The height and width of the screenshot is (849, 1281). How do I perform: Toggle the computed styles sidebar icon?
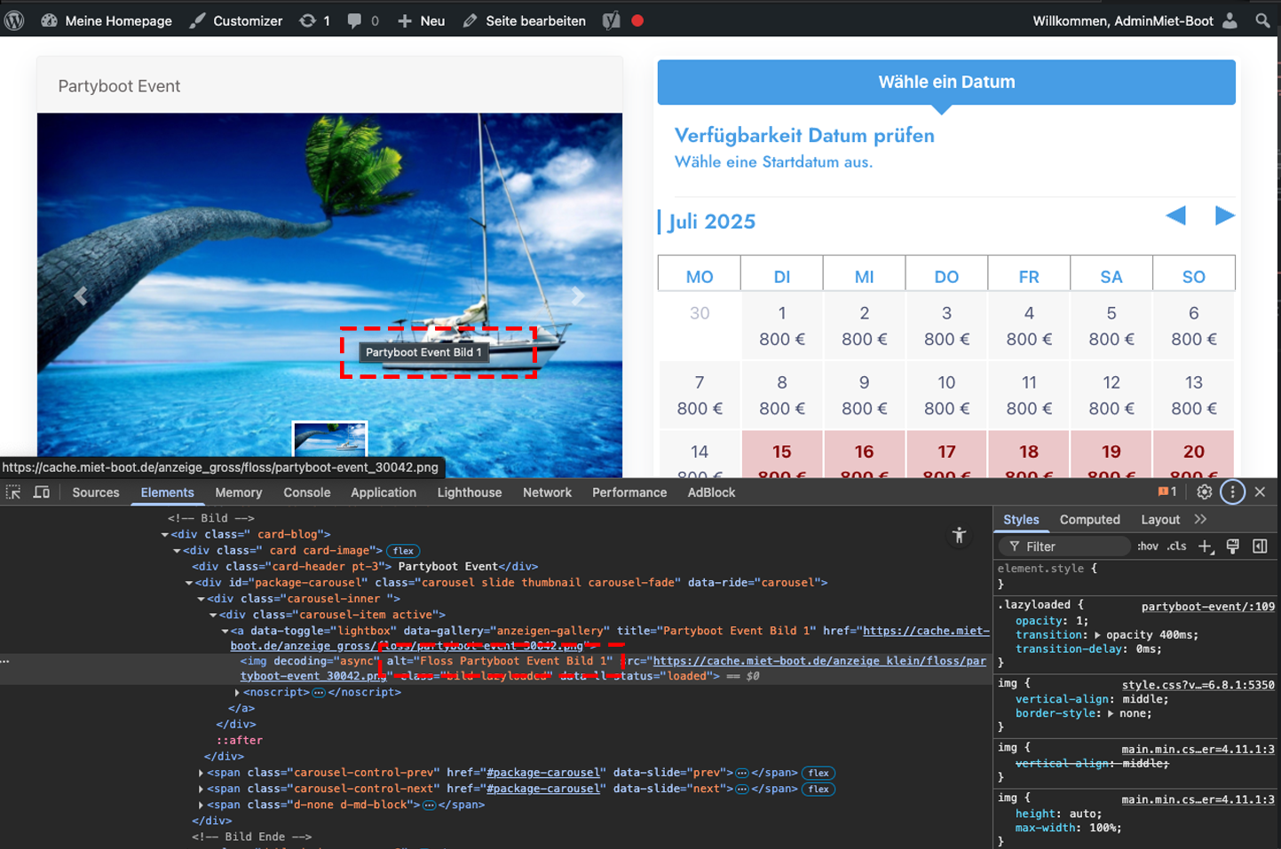(1260, 546)
